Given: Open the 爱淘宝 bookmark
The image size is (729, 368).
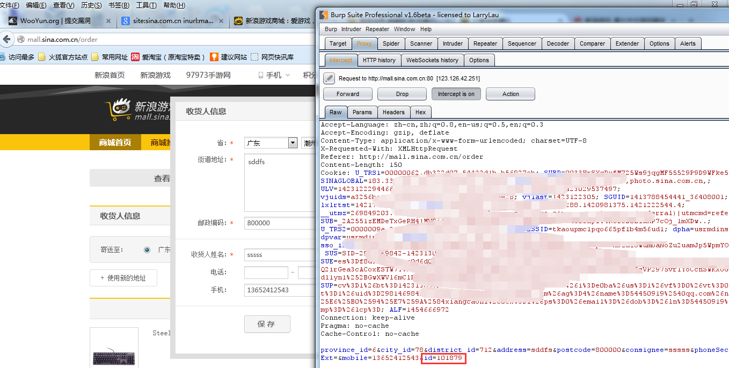Looking at the screenshot, I should (x=169, y=57).
